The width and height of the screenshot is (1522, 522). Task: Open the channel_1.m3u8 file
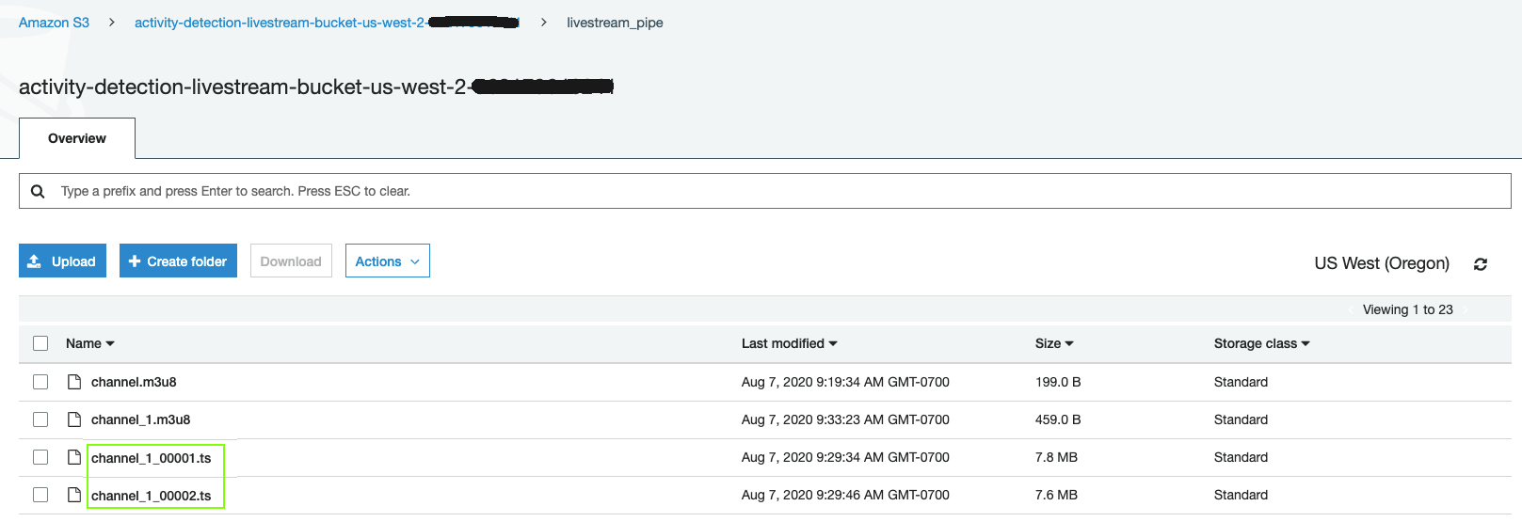[140, 419]
